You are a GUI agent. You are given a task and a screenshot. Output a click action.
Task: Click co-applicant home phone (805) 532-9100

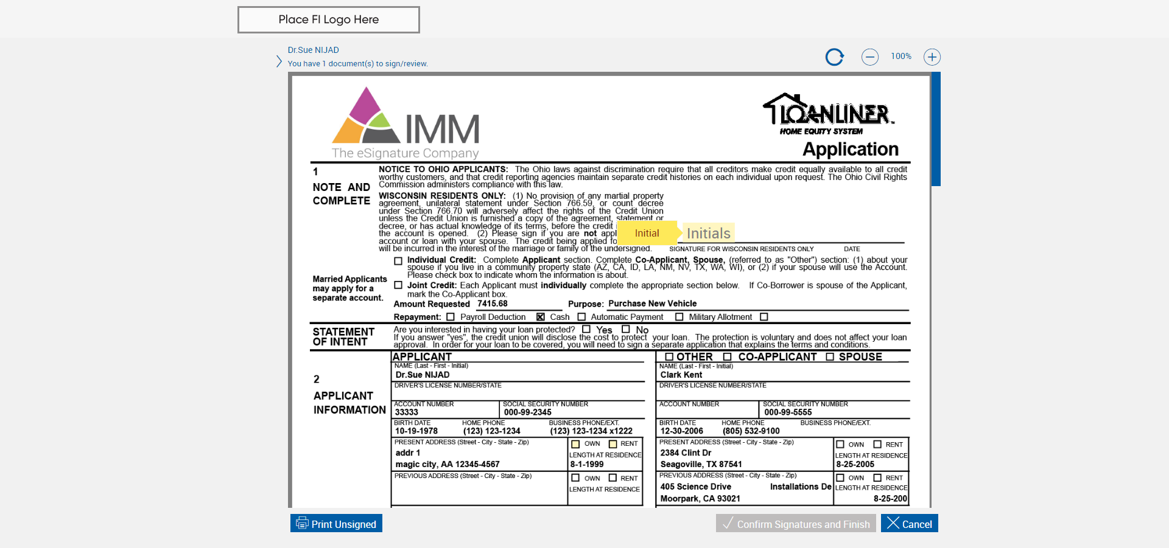point(751,431)
